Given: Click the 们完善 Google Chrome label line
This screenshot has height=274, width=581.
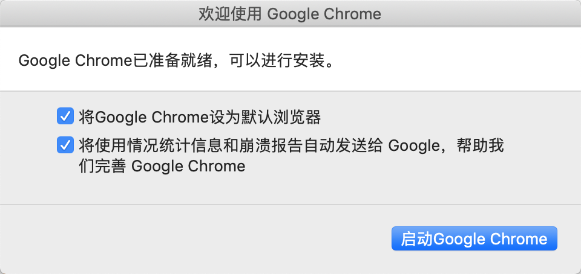Looking at the screenshot, I should (162, 166).
